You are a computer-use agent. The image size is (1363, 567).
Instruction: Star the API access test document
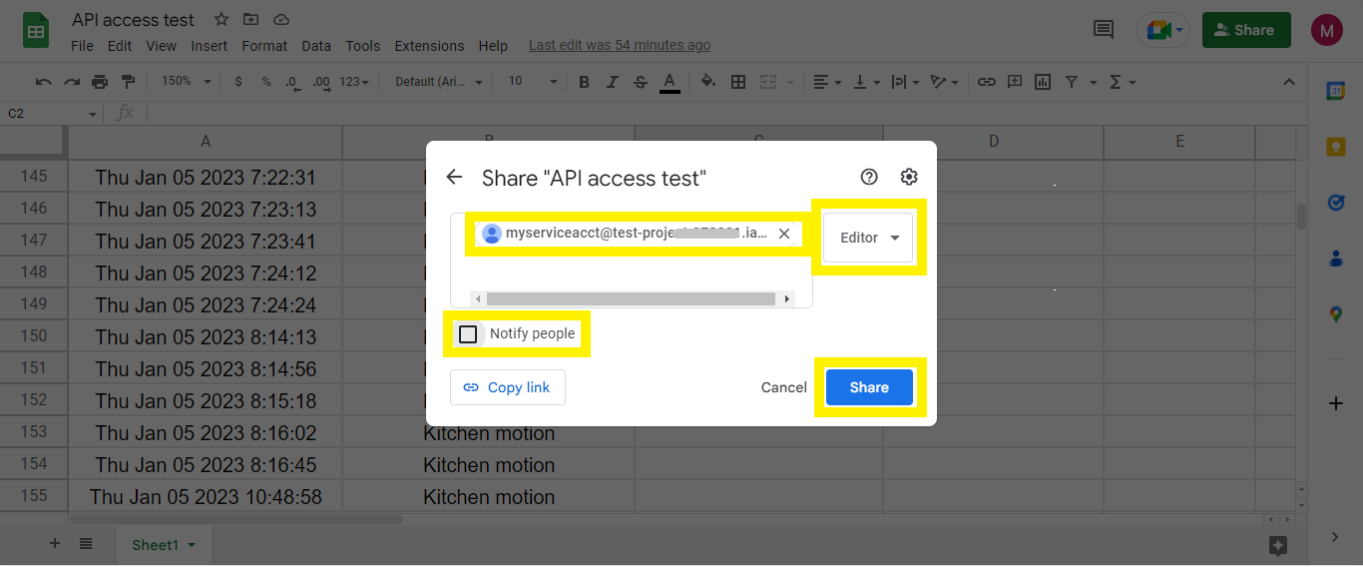pos(222,20)
